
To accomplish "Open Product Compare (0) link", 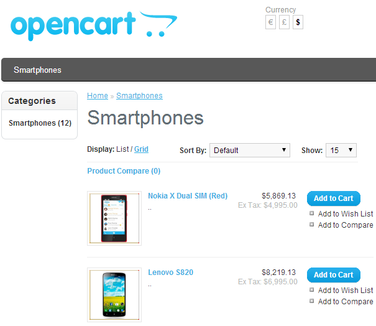I will point(124,171).
